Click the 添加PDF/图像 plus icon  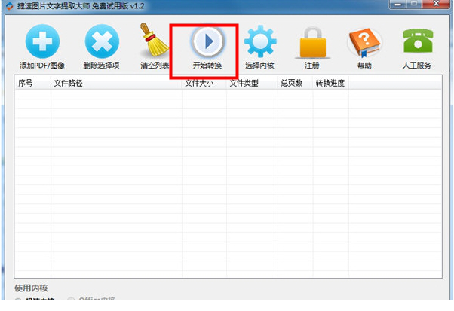point(42,41)
